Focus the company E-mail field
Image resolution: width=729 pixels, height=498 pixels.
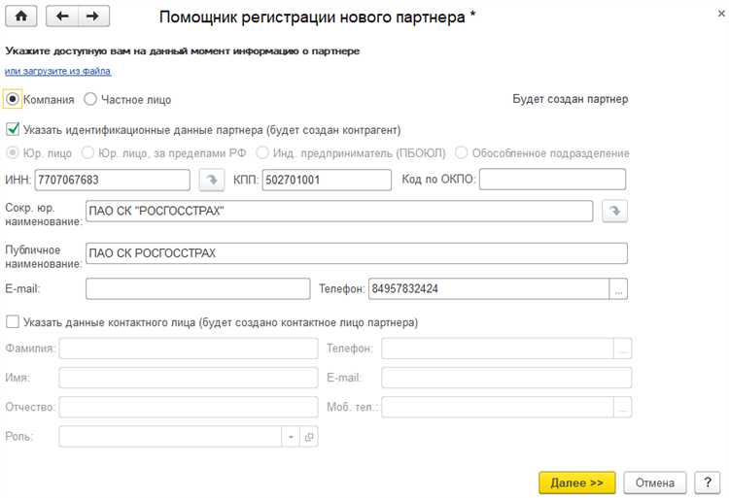(196, 289)
